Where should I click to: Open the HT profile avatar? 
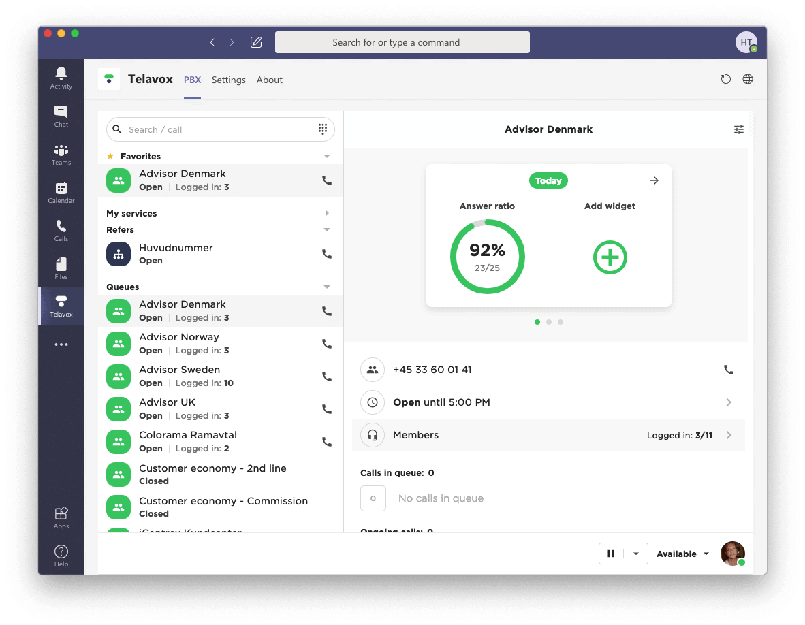point(746,42)
